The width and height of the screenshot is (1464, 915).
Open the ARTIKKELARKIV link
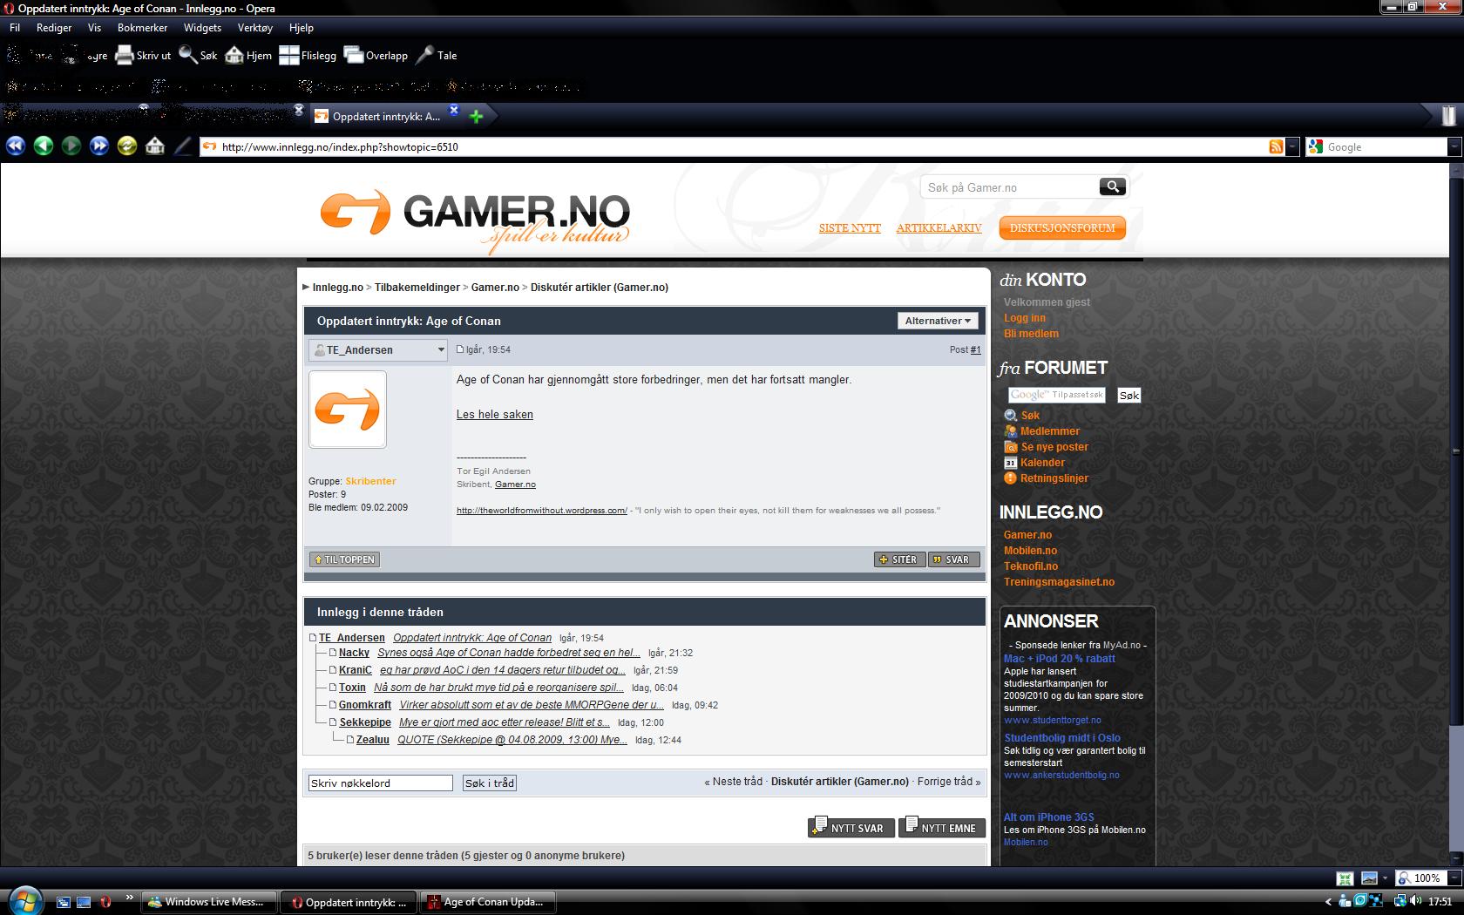(939, 227)
